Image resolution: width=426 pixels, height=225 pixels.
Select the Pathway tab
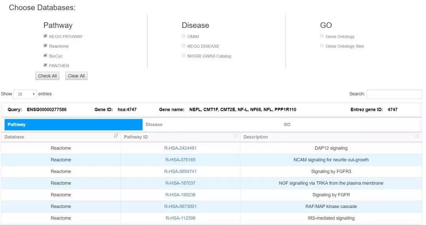click(73, 124)
